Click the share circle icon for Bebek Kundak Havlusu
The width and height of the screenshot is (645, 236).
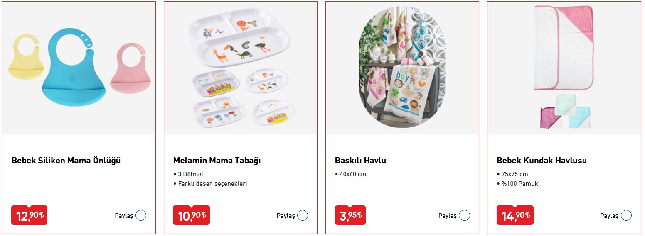[x=626, y=216]
